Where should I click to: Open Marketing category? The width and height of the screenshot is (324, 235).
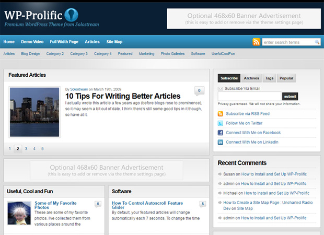(x=146, y=54)
